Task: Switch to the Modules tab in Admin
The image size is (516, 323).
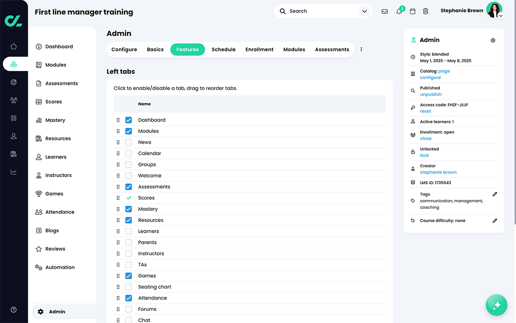Action: [294, 49]
